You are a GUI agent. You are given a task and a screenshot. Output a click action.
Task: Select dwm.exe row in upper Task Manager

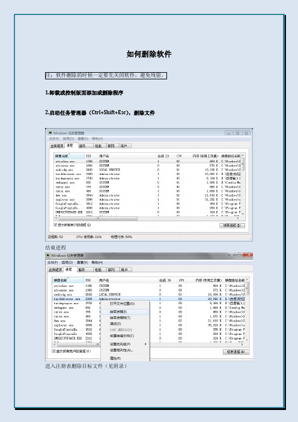coord(147,195)
